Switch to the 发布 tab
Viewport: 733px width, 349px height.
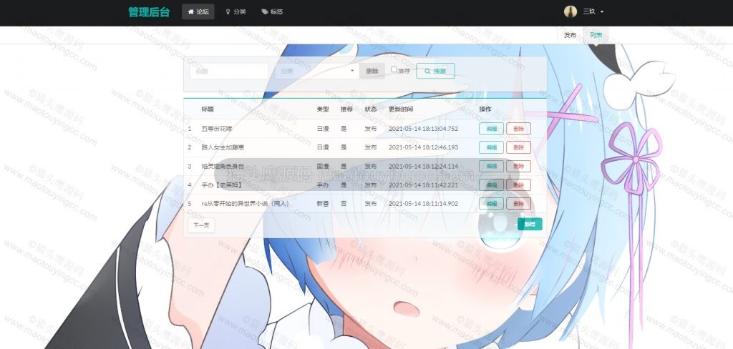(x=570, y=35)
